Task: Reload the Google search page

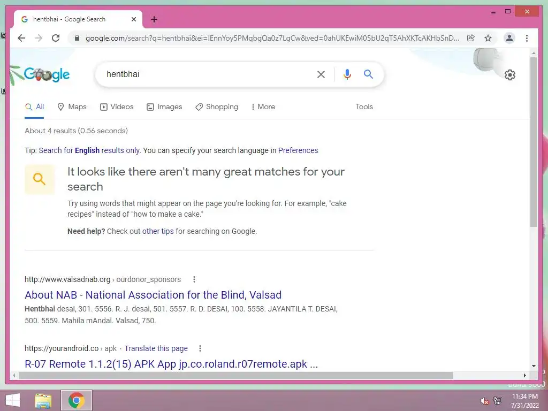Action: point(56,38)
